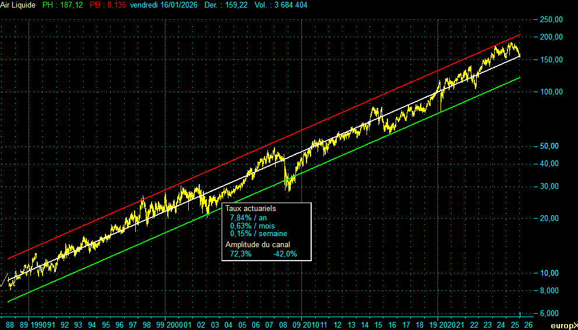Viewport: 578px width, 330px height.
Task: Click the Taux actuariels heading
Action: 251,208
